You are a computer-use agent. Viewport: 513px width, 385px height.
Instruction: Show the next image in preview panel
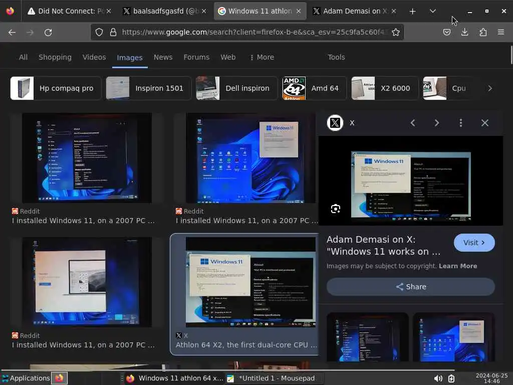[x=437, y=123]
